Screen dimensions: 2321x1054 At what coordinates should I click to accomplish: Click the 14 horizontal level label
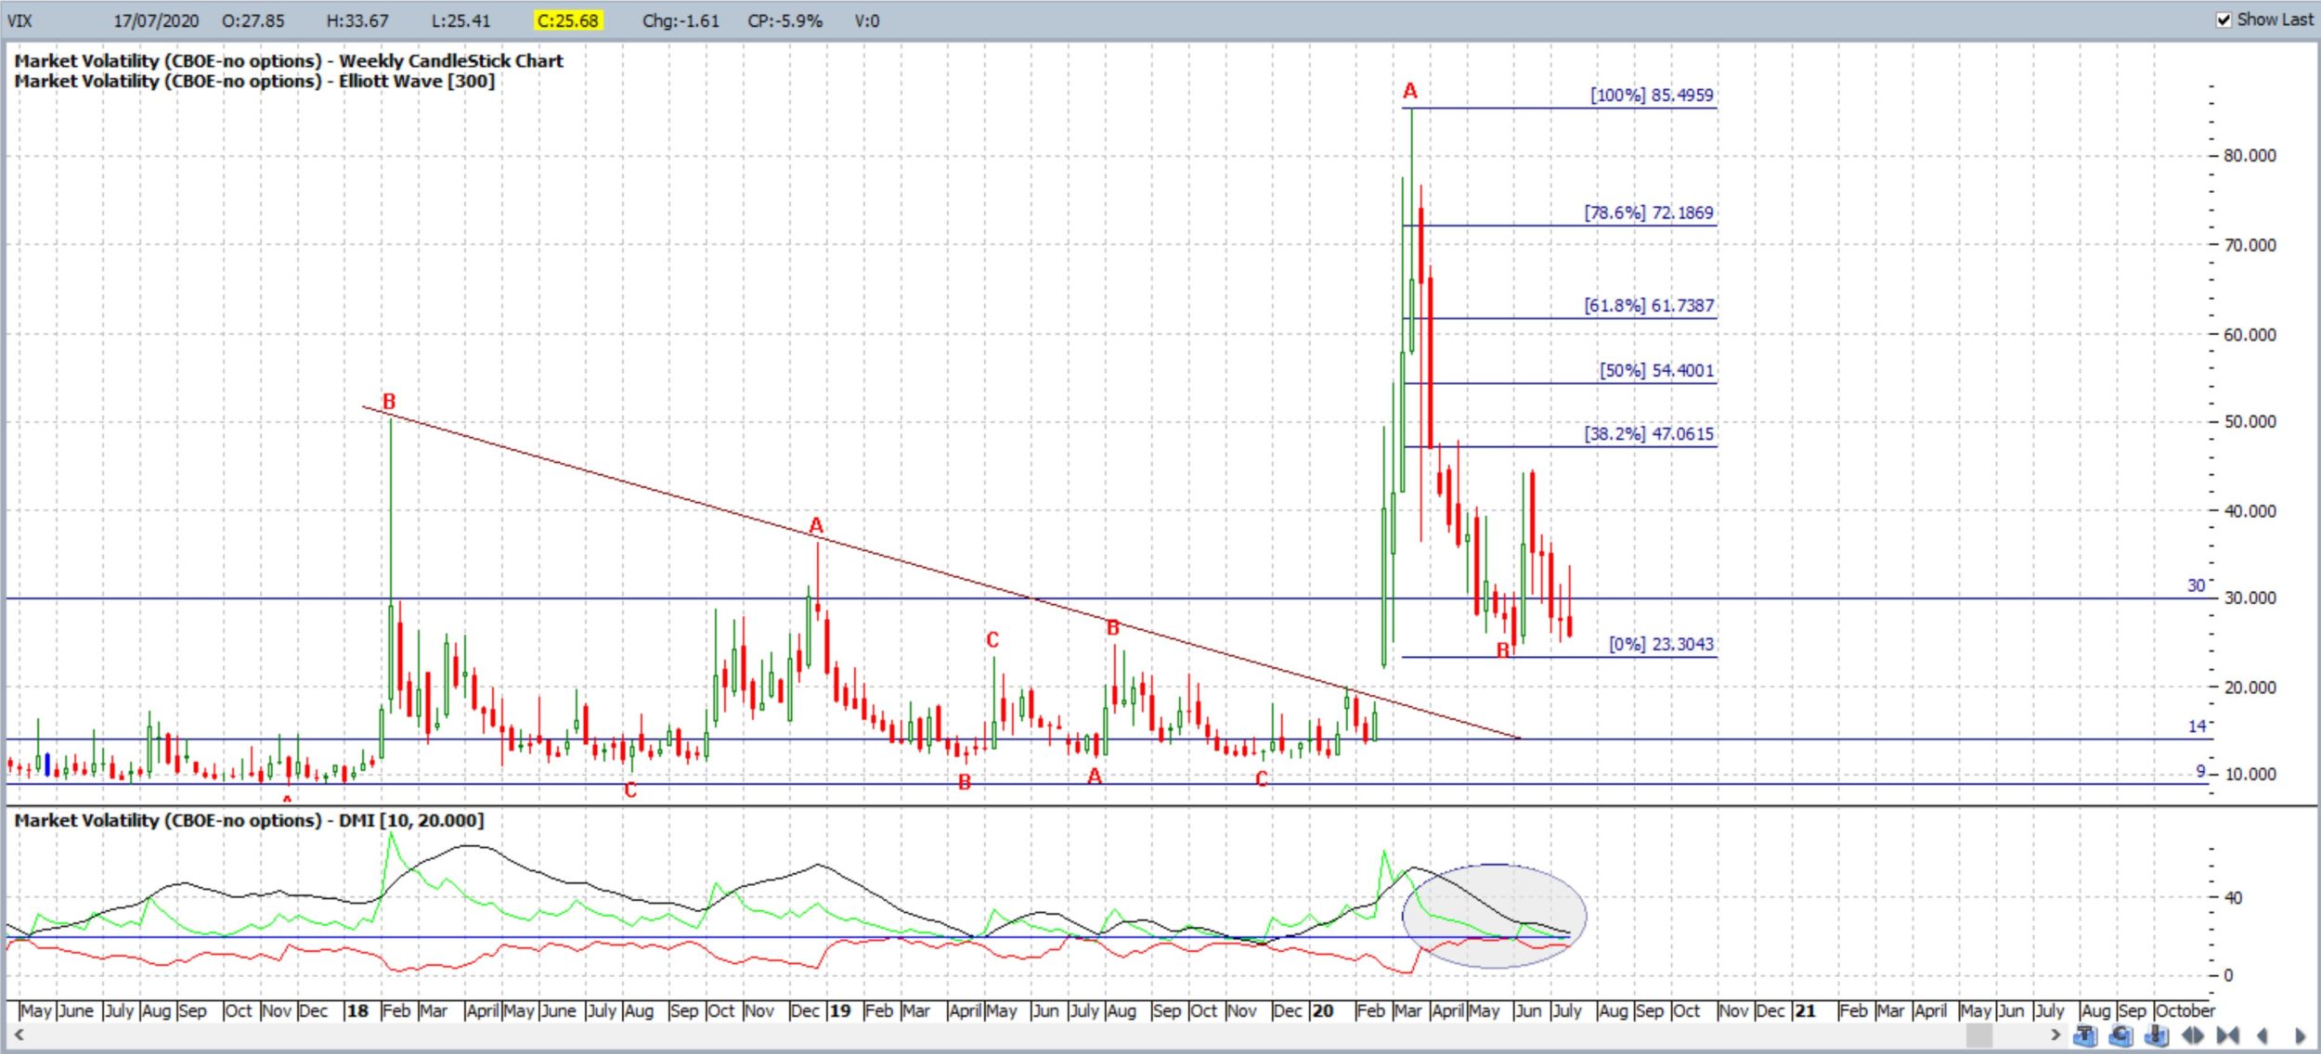click(2197, 726)
